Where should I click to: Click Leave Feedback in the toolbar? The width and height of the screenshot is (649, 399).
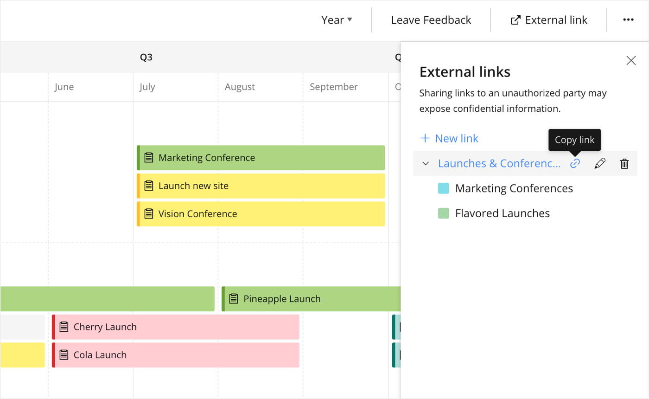coord(431,20)
